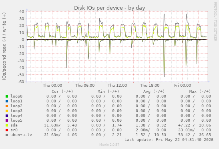Click the lime sda legend swatch

click(x=7, y=125)
